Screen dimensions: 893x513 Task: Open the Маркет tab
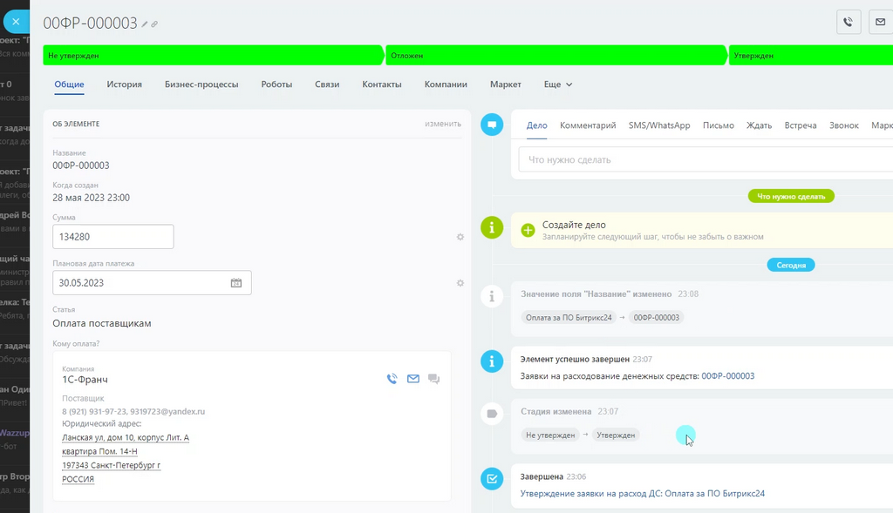[505, 84]
